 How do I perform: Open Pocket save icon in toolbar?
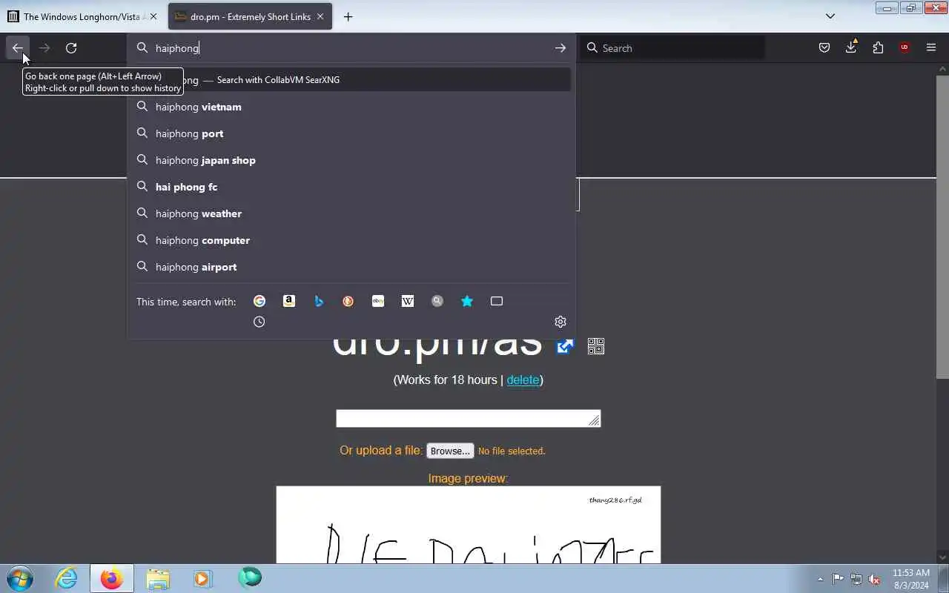tap(824, 48)
